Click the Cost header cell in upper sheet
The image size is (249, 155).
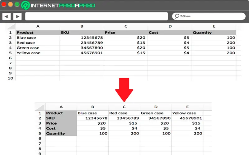[170, 33]
